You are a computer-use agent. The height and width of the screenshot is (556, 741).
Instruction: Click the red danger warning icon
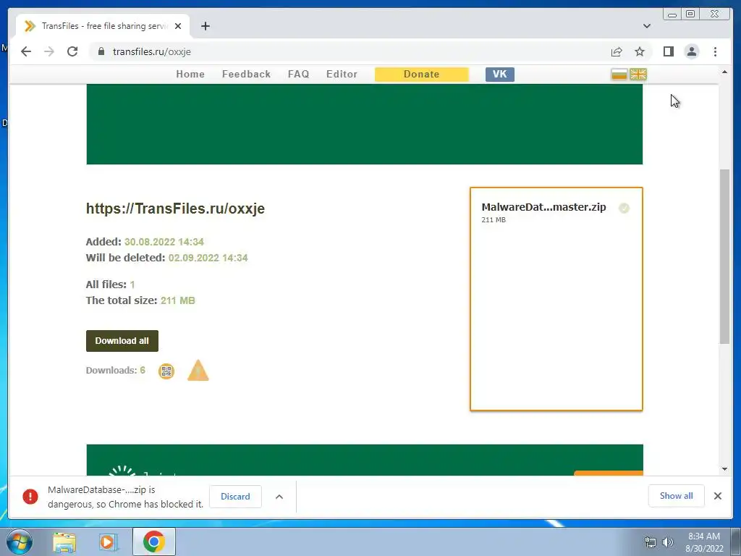[x=30, y=497]
